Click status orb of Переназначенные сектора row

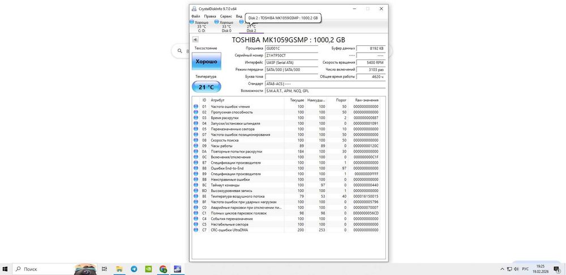pyautogui.click(x=196, y=129)
